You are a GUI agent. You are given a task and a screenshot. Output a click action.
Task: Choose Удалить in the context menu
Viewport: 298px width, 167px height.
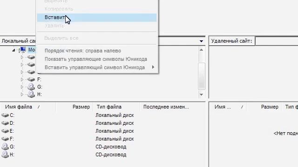[97, 26]
